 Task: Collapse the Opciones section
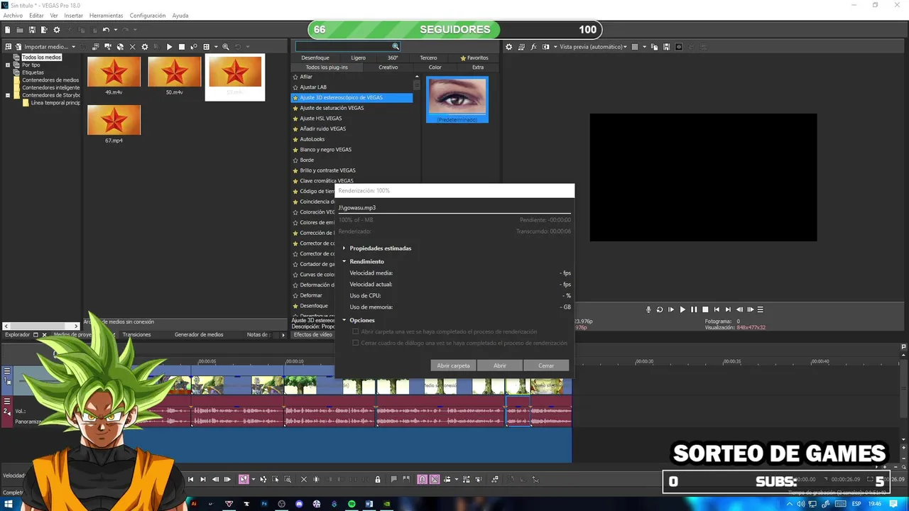[344, 320]
